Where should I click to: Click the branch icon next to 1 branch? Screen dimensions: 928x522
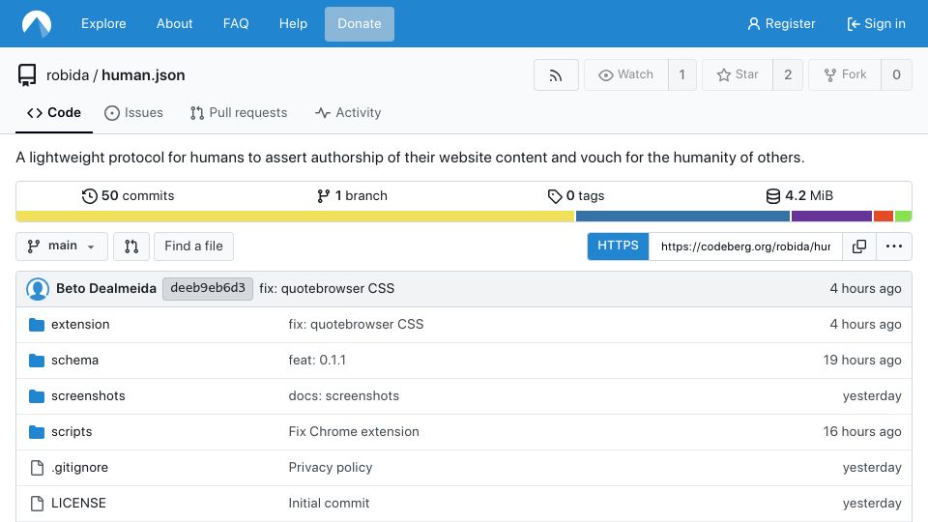pos(323,196)
